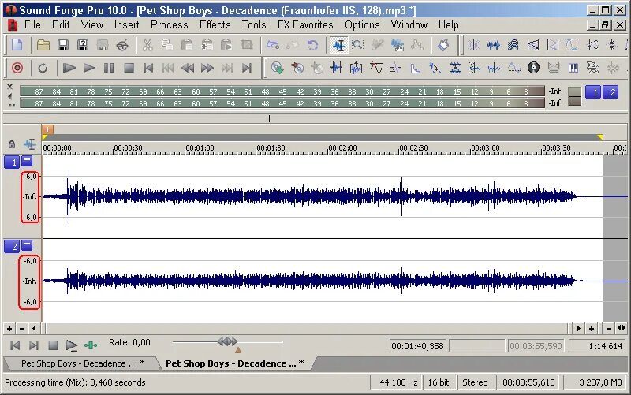Pause playback in transport toolbar

(109, 68)
